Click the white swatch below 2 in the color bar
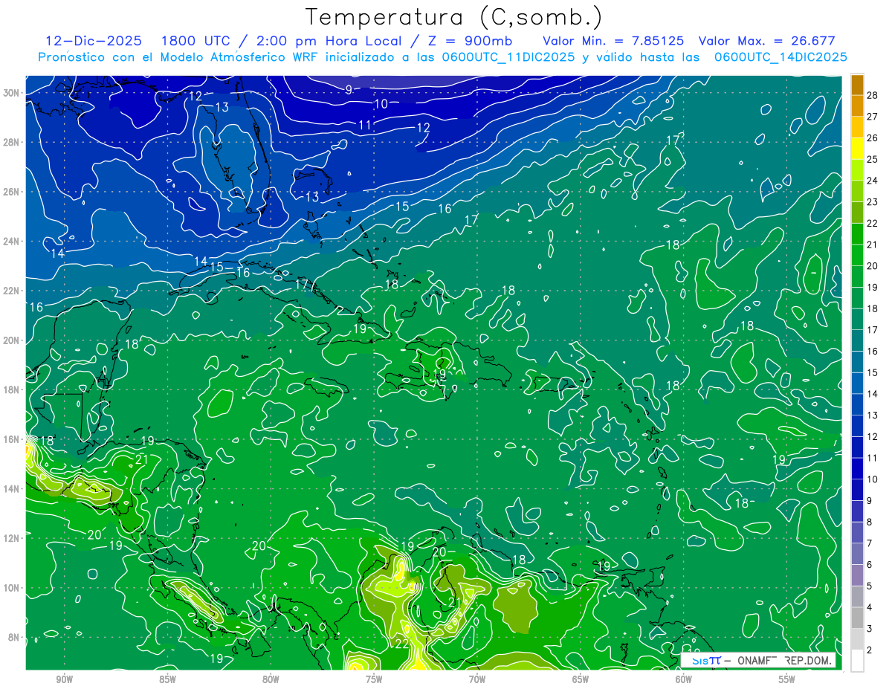This screenshot has height=689, width=892. [x=858, y=661]
